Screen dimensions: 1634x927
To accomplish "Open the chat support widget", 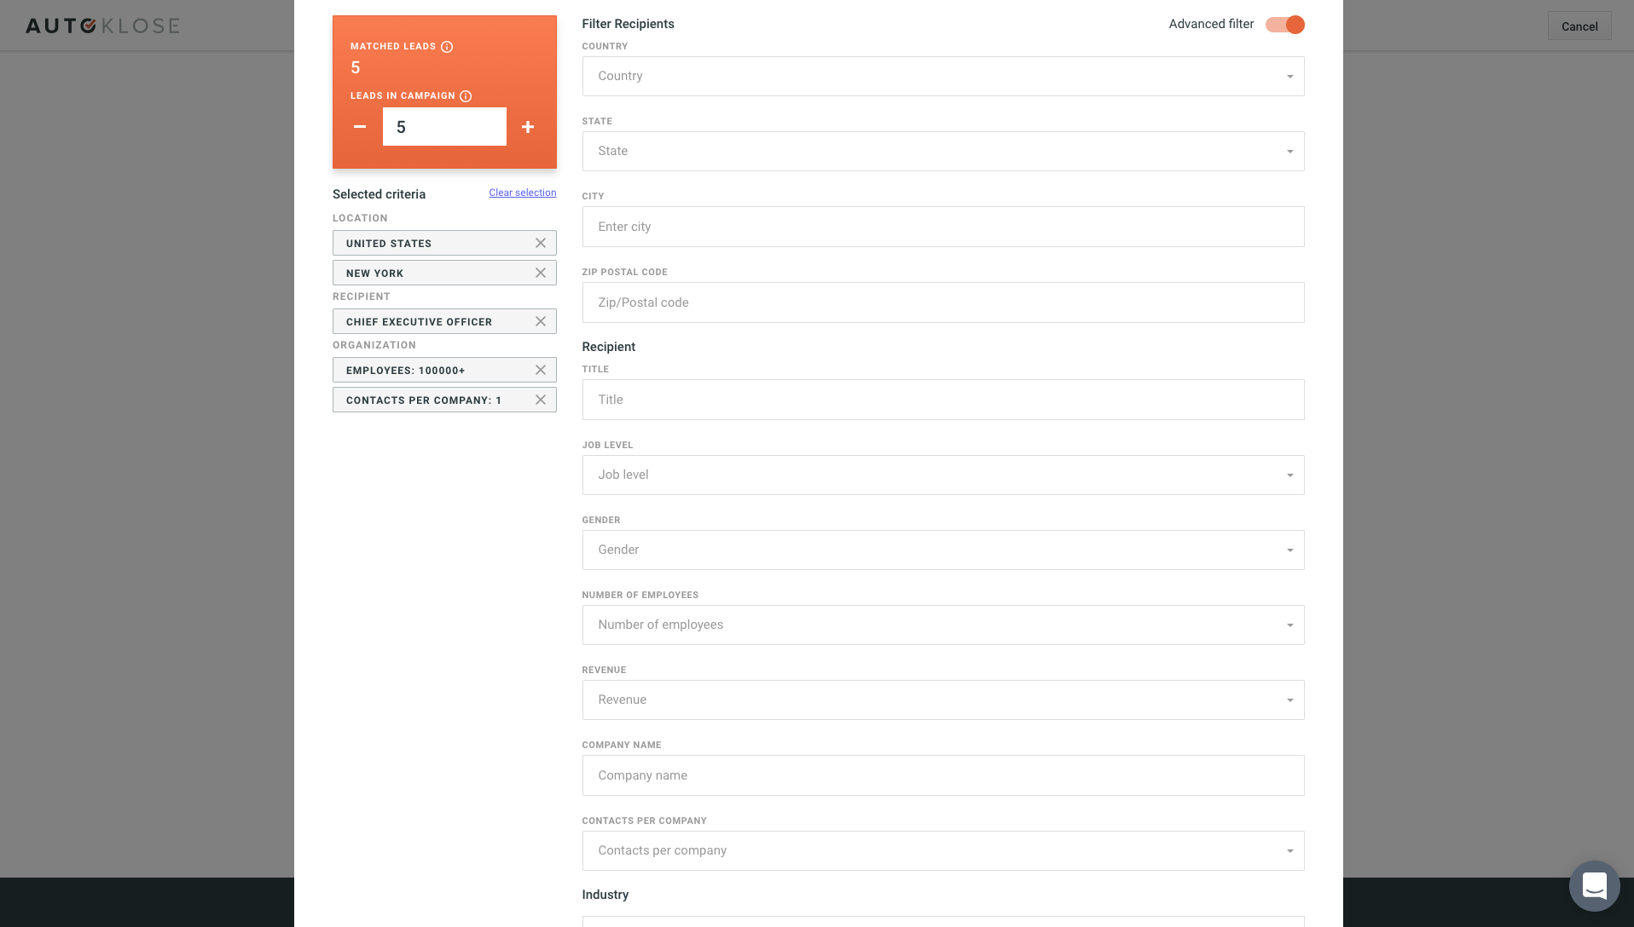I will (x=1594, y=886).
